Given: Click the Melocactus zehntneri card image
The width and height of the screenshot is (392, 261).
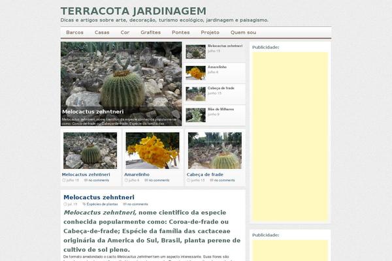Looking at the screenshot, I should point(90,151).
